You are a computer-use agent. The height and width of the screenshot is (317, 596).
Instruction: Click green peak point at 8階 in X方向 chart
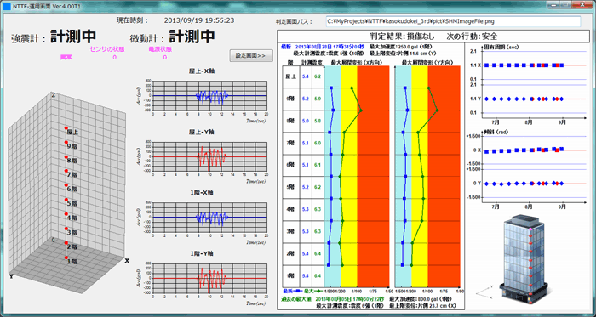[360, 110]
